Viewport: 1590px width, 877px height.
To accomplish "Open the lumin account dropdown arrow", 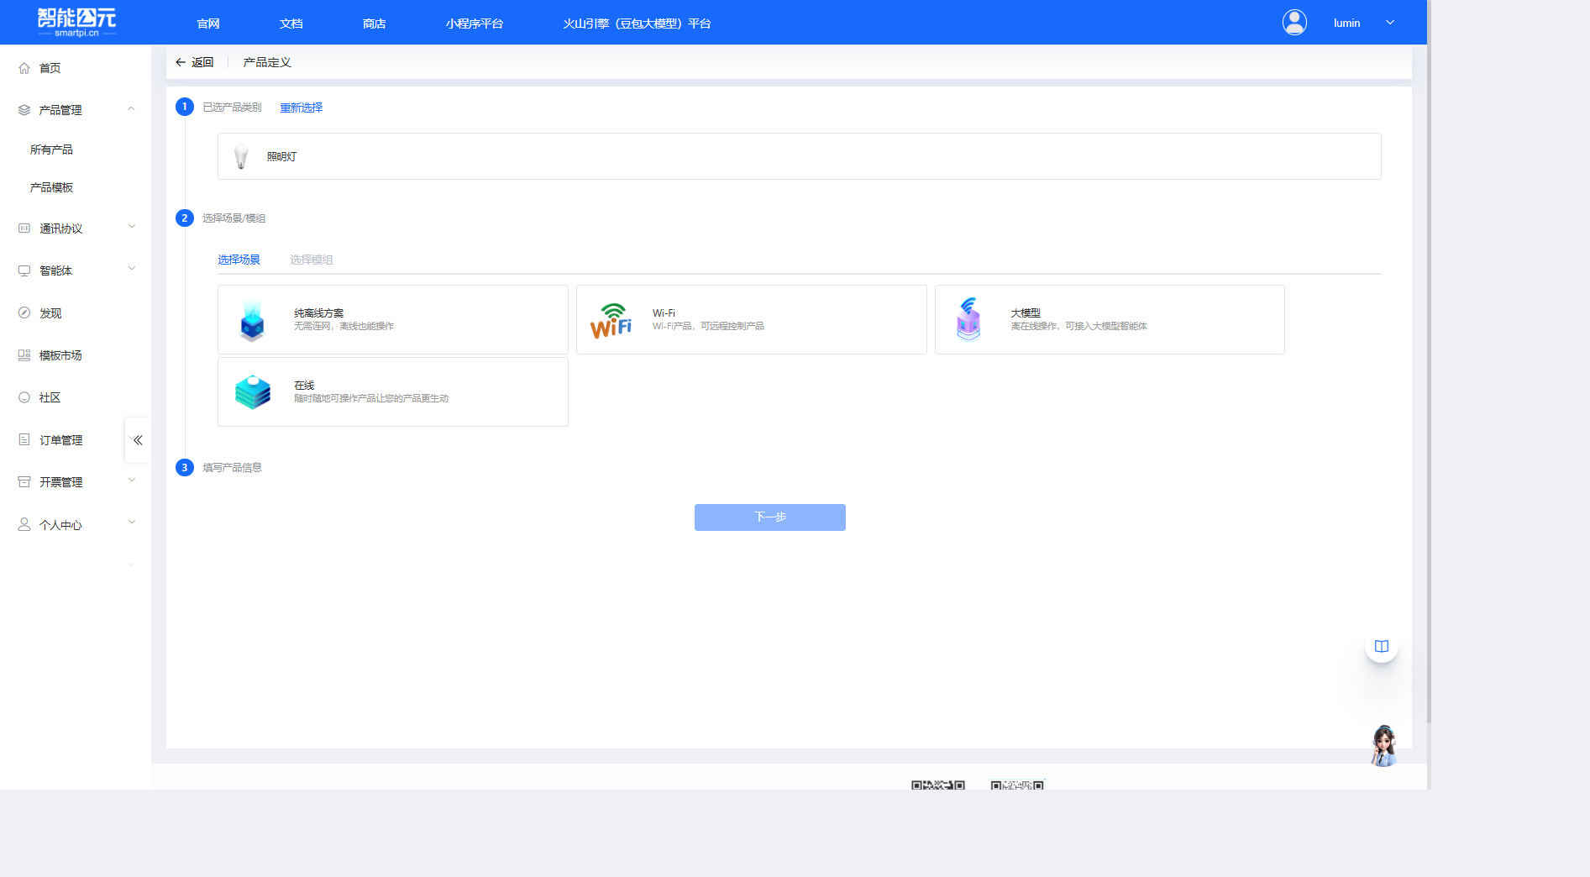I will [1390, 23].
